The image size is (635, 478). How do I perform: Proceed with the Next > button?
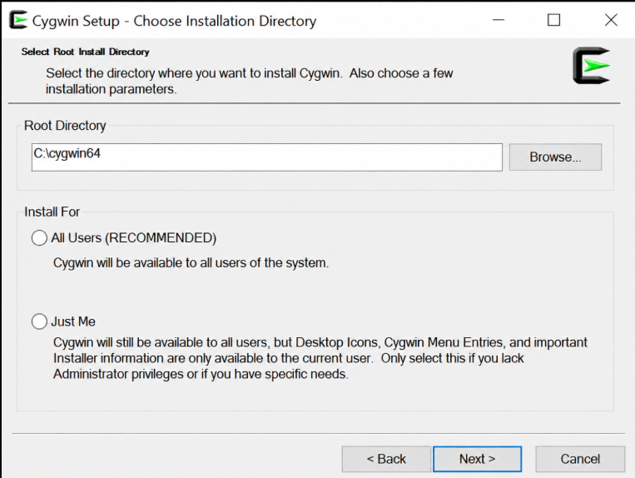[x=478, y=459]
